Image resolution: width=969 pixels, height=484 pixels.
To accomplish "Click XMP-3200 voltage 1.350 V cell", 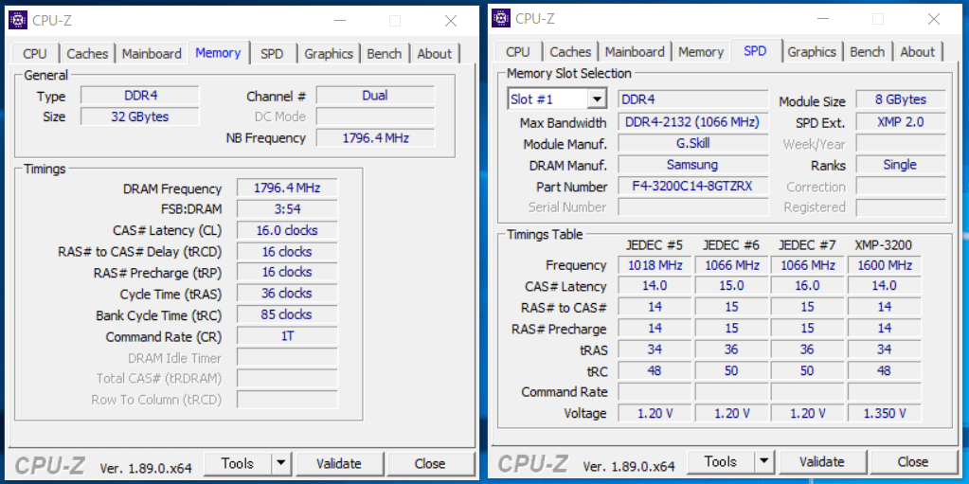I will tap(885, 413).
